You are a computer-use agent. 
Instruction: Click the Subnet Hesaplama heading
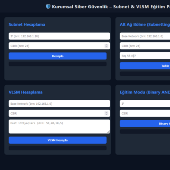[x=27, y=24]
